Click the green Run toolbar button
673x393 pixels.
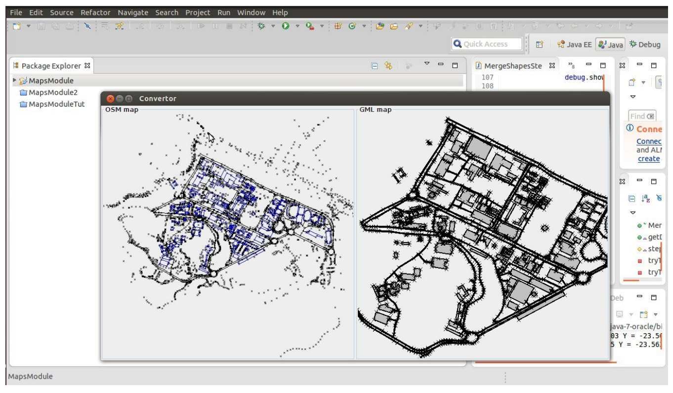point(286,26)
